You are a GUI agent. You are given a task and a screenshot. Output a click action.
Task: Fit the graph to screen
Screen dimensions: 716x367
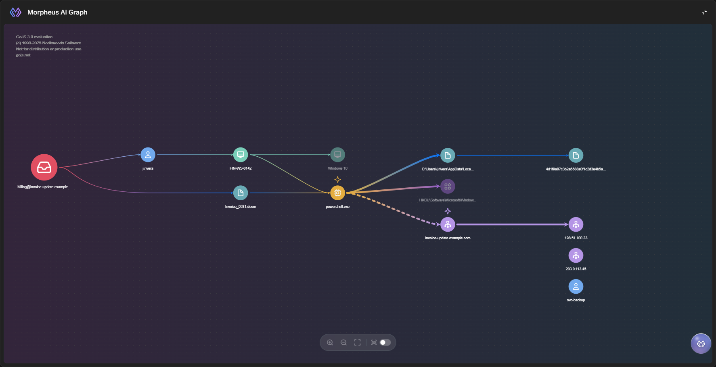pyautogui.click(x=357, y=342)
